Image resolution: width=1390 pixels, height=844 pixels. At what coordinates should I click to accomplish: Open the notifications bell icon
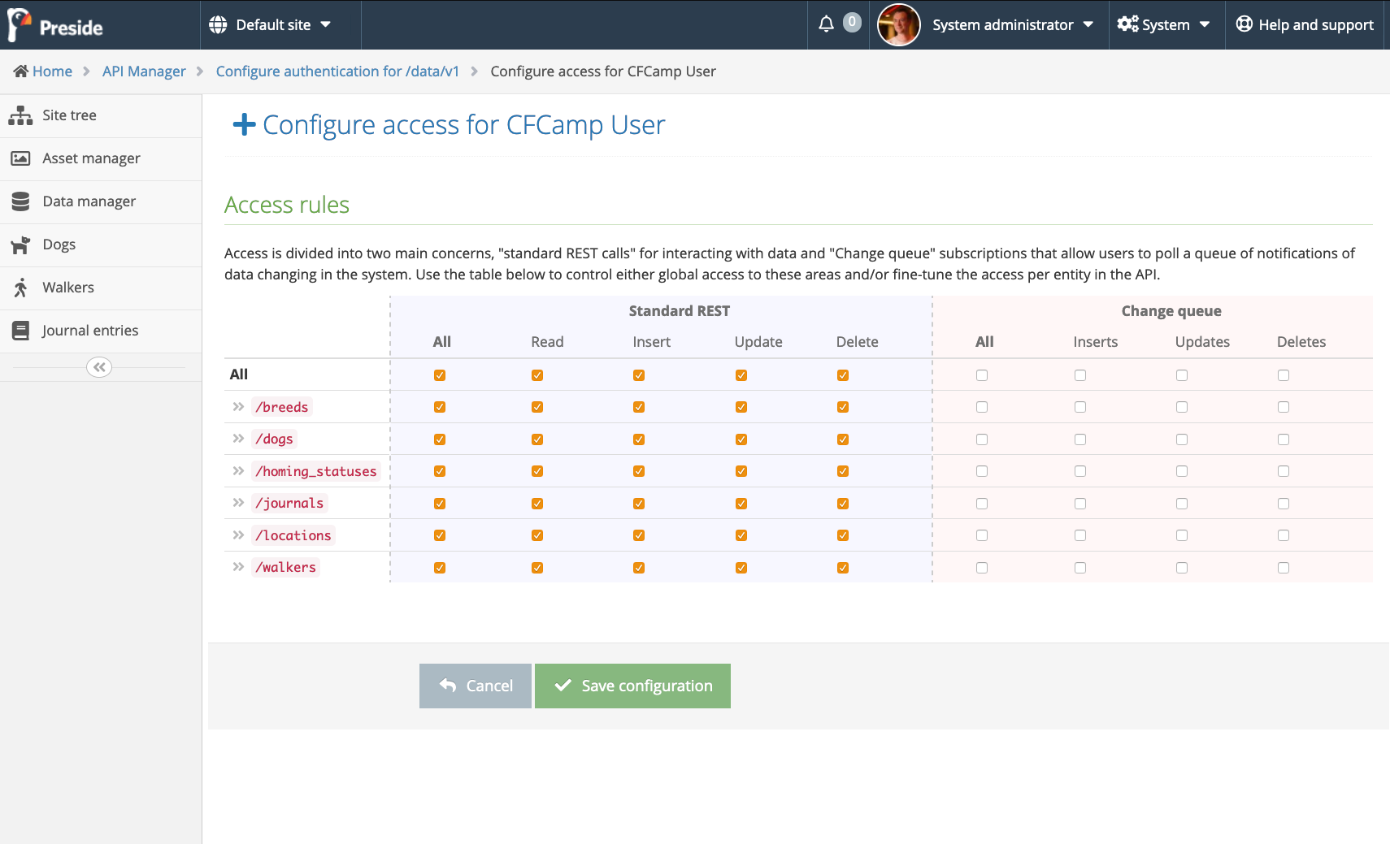pyautogui.click(x=826, y=24)
